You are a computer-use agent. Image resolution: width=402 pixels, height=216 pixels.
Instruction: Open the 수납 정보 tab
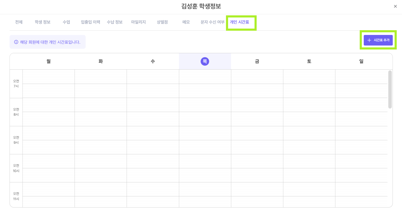point(114,22)
